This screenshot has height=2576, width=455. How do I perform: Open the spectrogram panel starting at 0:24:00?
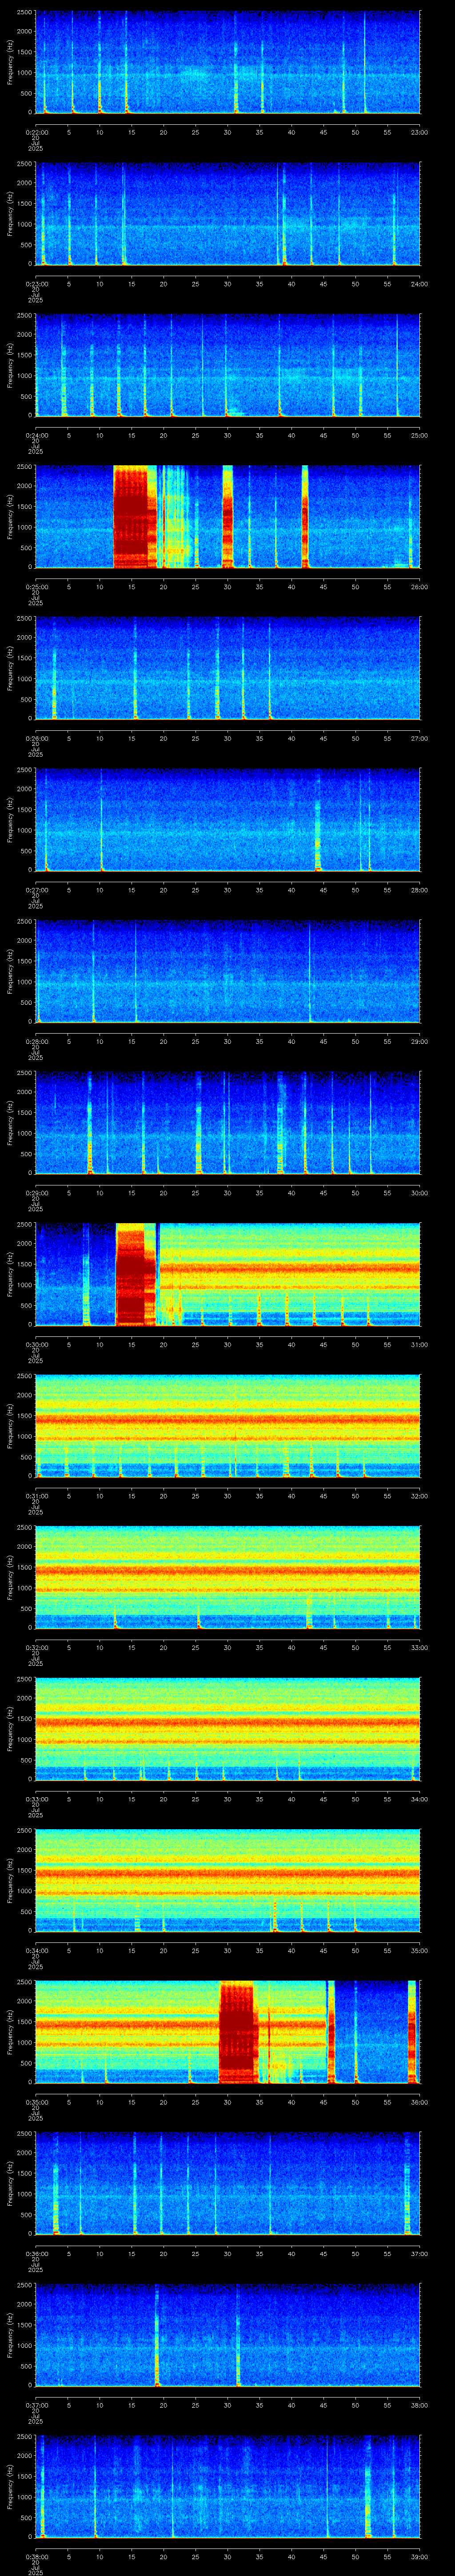point(228,365)
